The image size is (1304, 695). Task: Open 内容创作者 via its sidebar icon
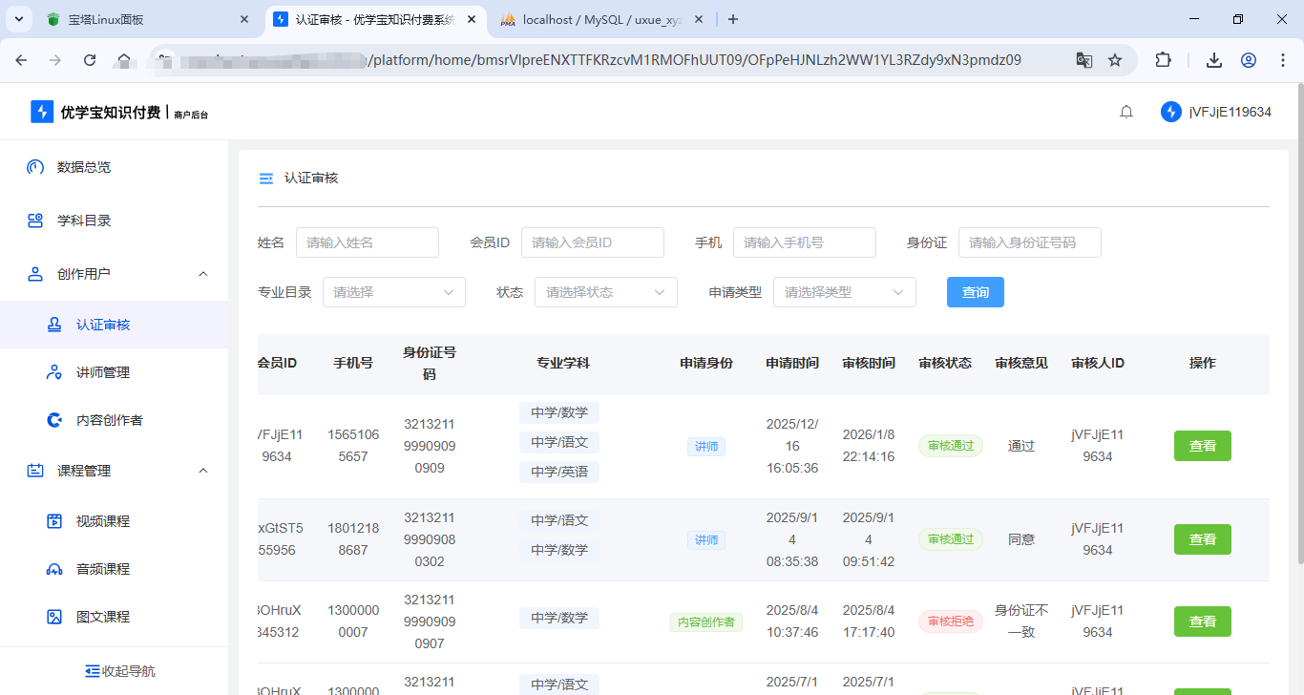pos(54,420)
